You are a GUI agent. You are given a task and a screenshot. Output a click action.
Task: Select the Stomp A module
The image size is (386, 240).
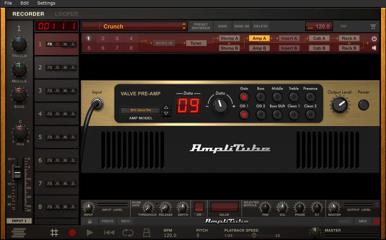click(x=229, y=38)
